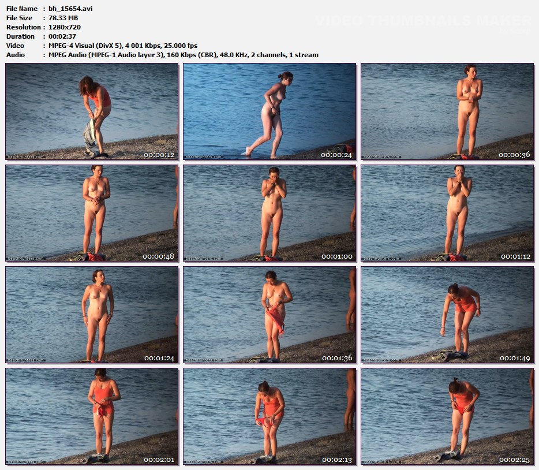The image size is (539, 470).
Task: Click the duration value 00:02:37
Action: [63, 36]
